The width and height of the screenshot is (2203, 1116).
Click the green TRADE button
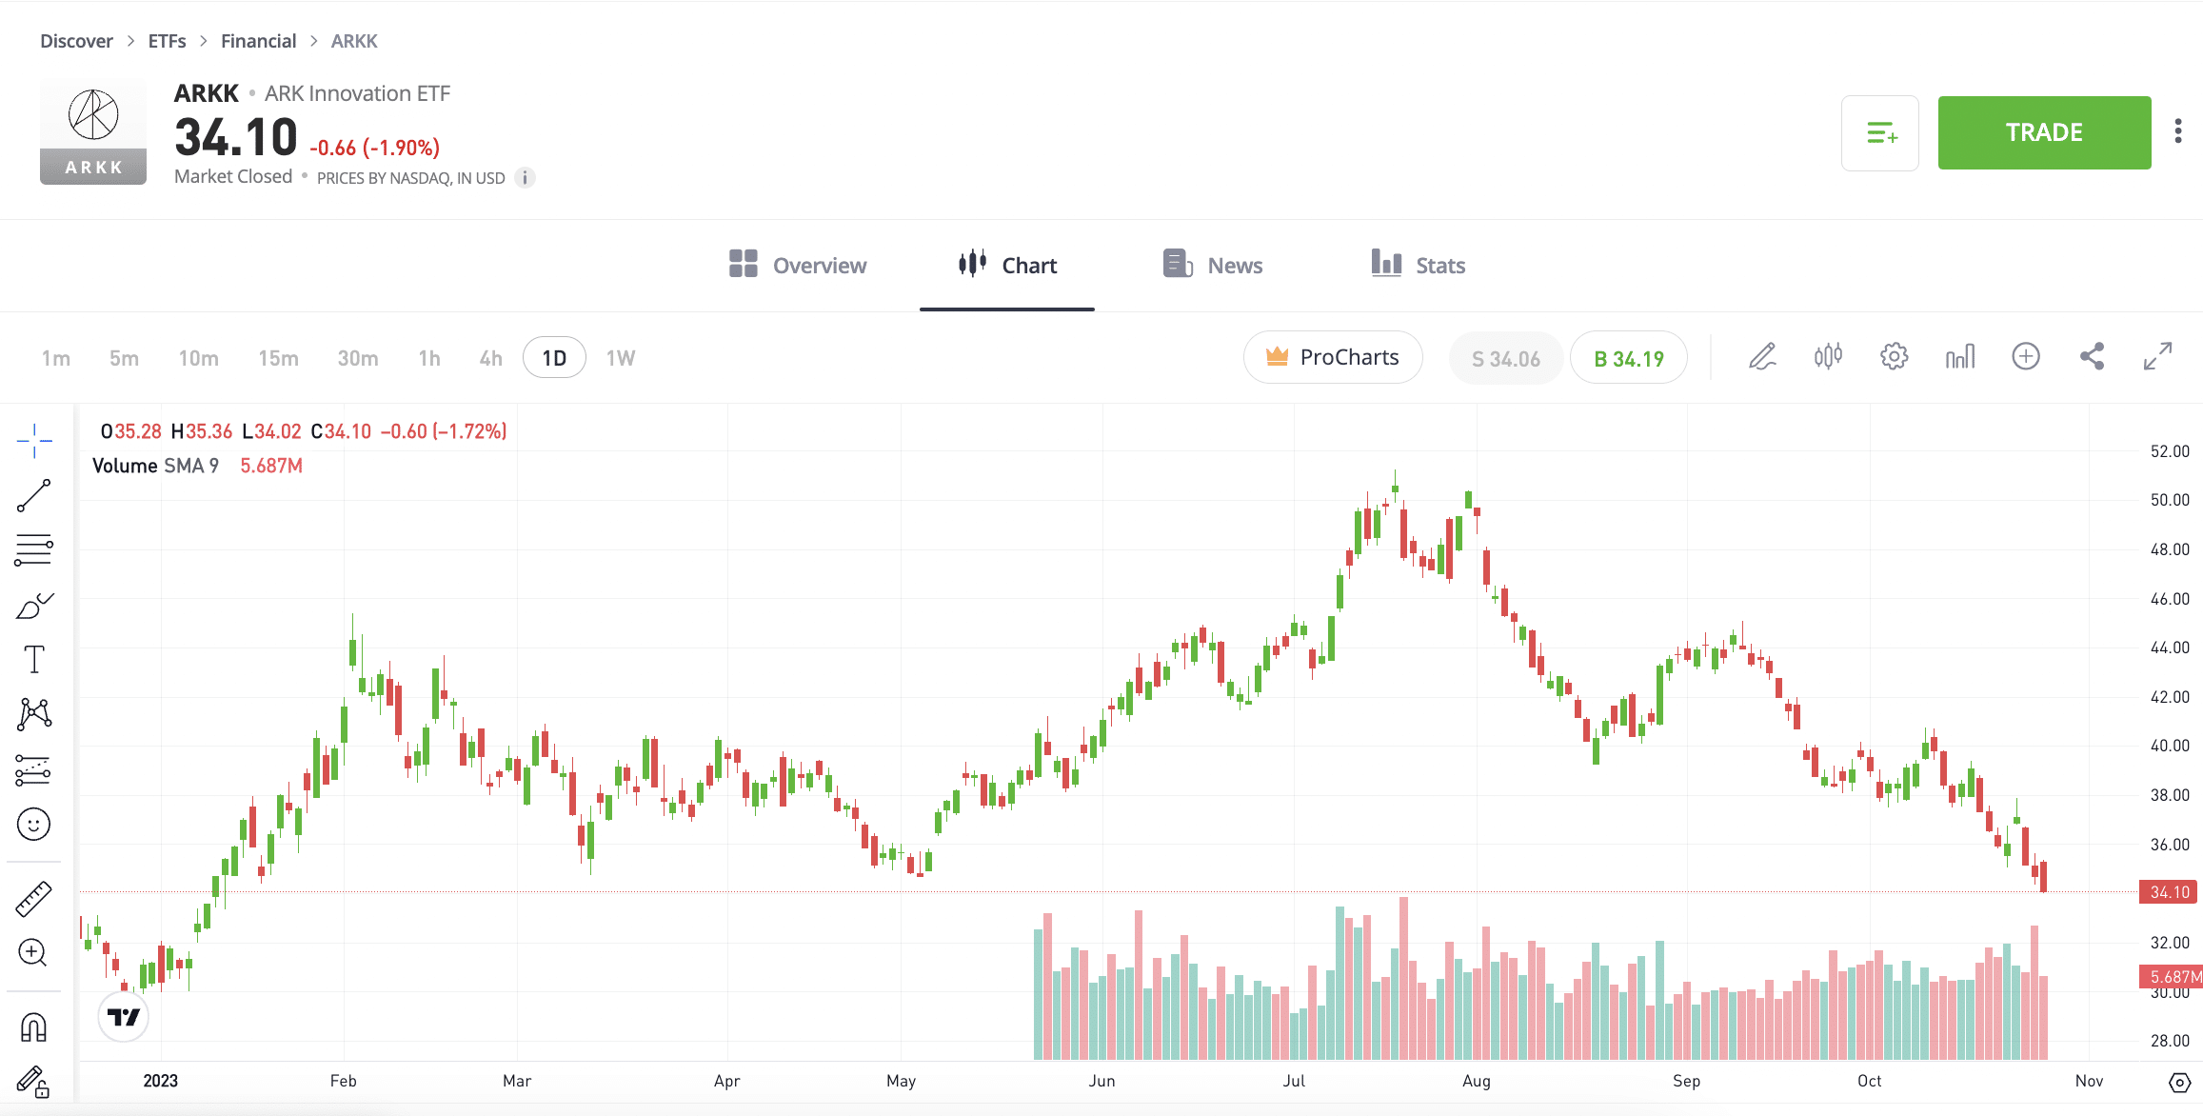pyautogui.click(x=2044, y=132)
